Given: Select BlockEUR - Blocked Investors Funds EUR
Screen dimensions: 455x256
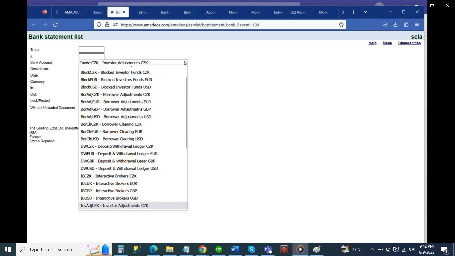Looking at the screenshot, I should pyautogui.click(x=133, y=80).
